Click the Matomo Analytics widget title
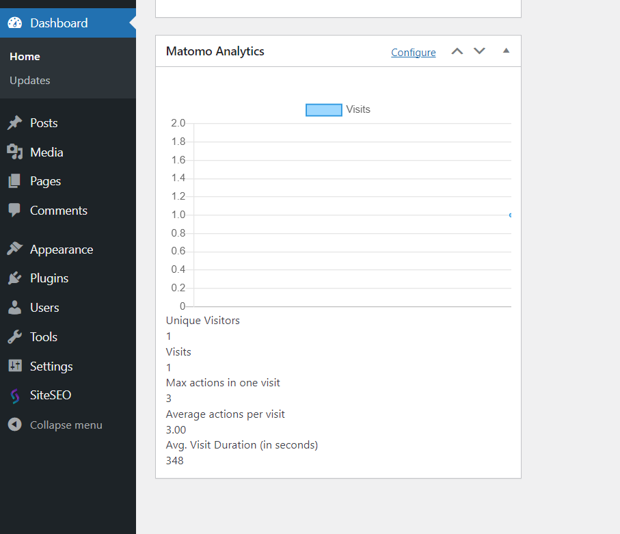 [215, 51]
